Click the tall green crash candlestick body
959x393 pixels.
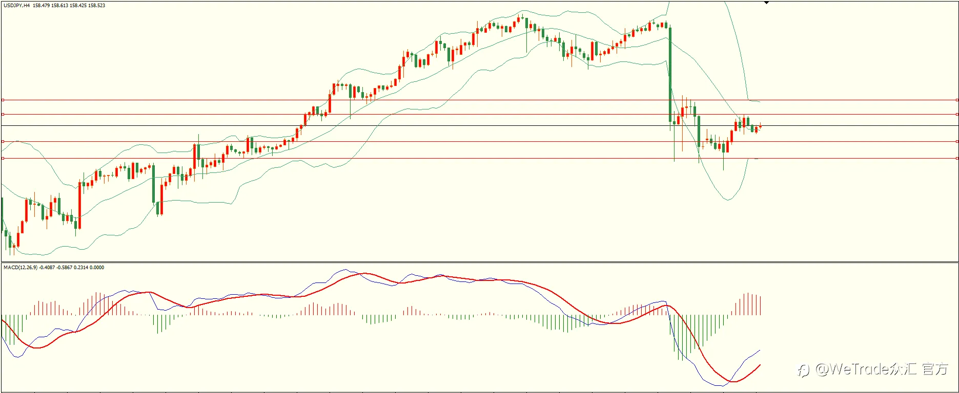[670, 75]
